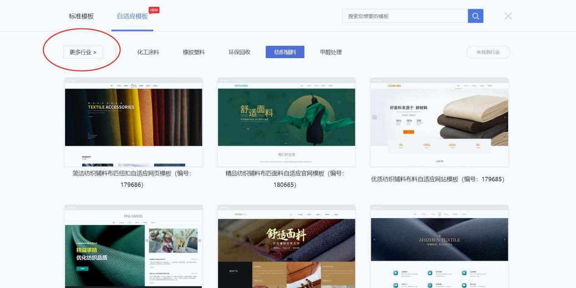Select the 纺织辅料 industry filter
The height and width of the screenshot is (288, 576).
[x=285, y=52]
